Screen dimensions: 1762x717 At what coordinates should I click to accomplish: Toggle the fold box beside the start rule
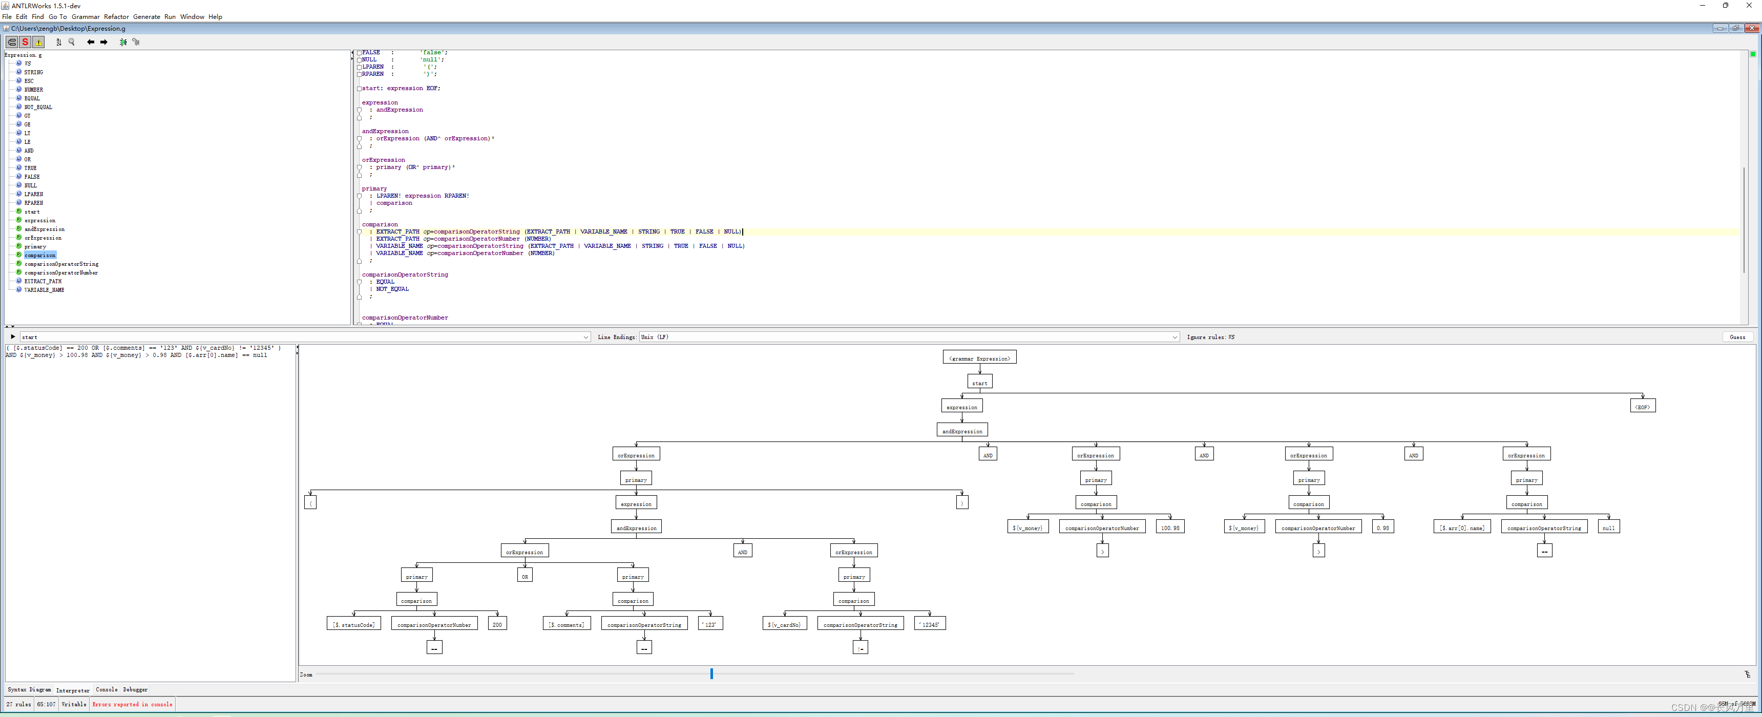coord(359,89)
